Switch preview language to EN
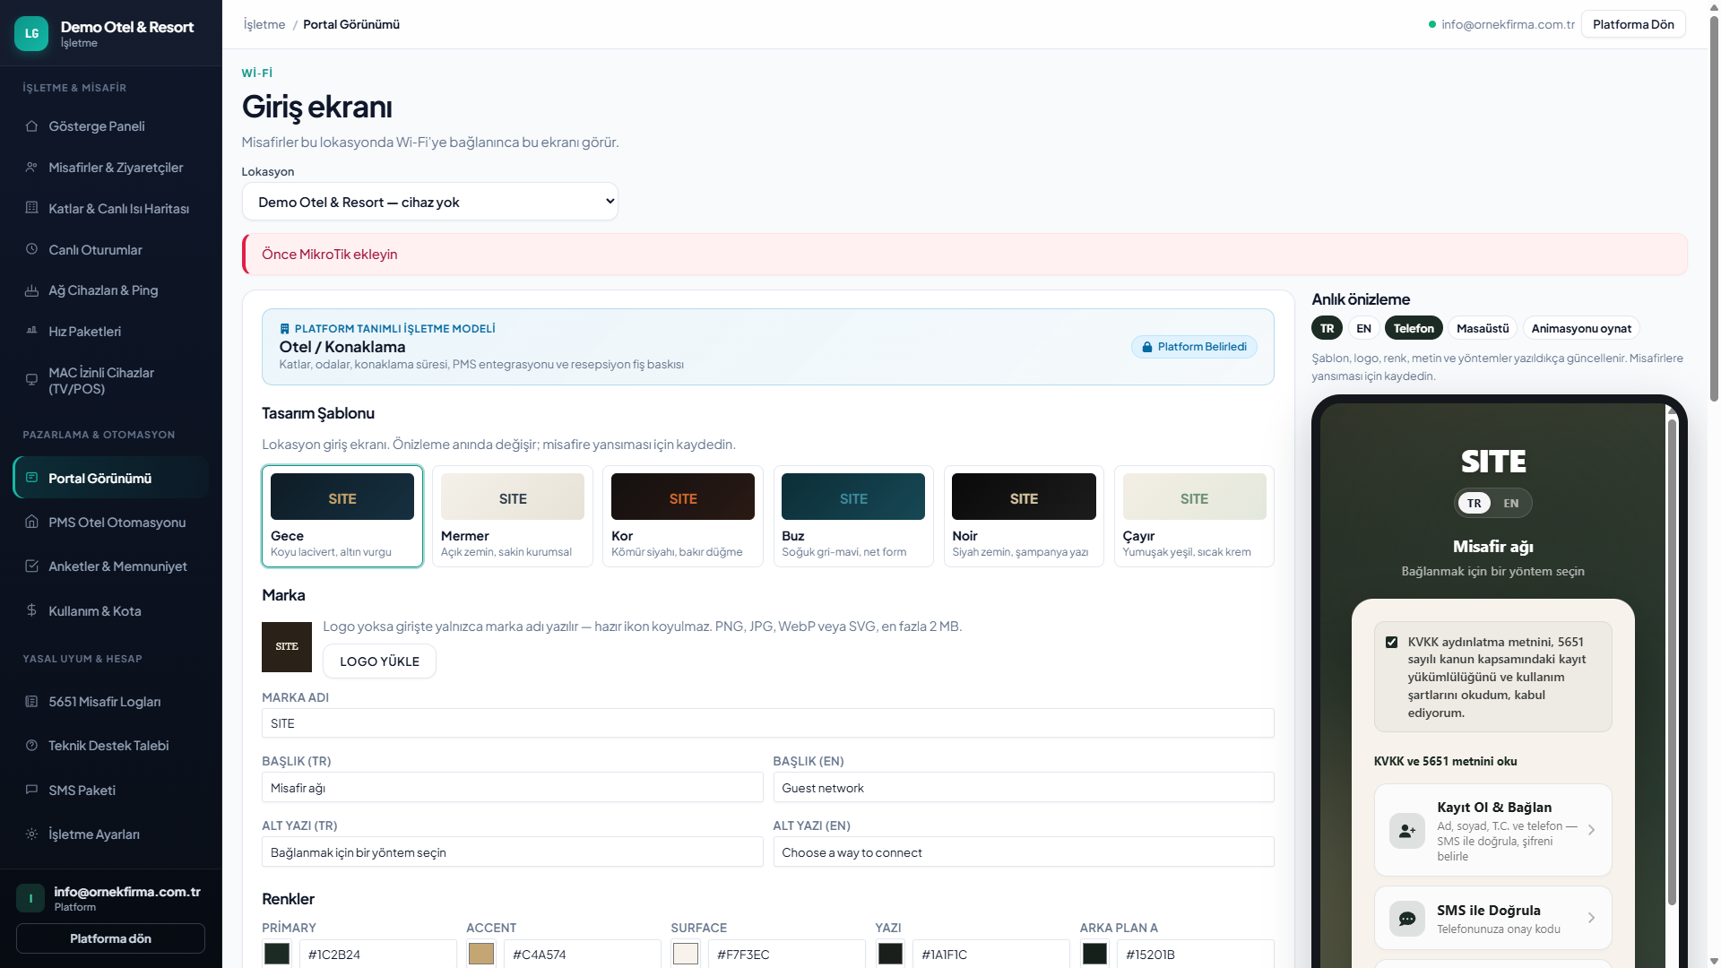Image resolution: width=1721 pixels, height=968 pixels. click(x=1363, y=328)
